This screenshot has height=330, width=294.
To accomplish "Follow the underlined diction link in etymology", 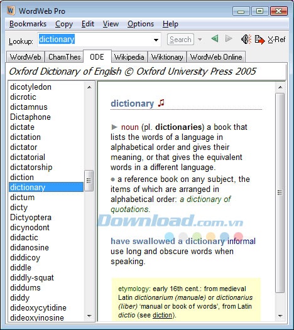I will (x=162, y=315).
